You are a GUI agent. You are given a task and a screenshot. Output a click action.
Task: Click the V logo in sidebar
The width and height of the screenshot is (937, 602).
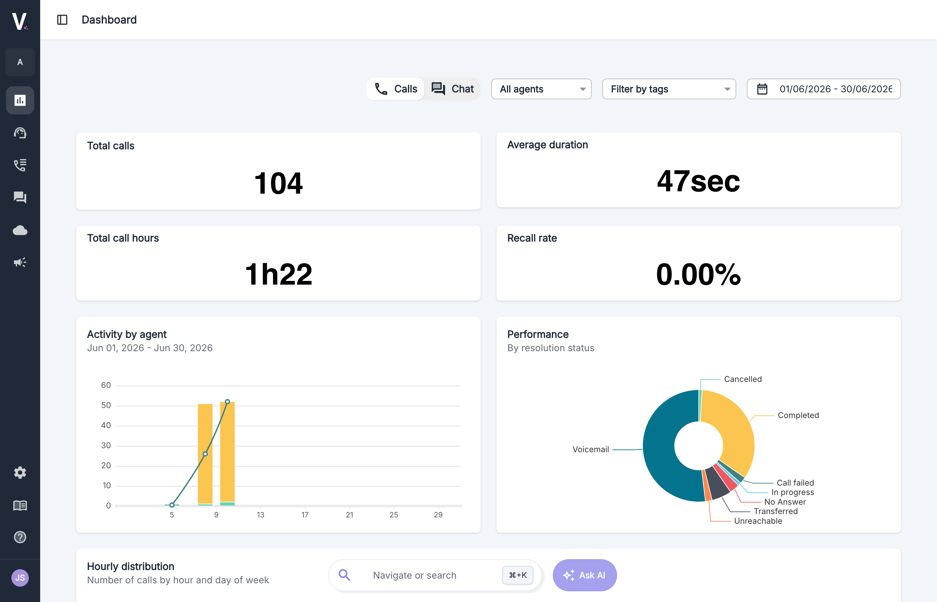(19, 21)
